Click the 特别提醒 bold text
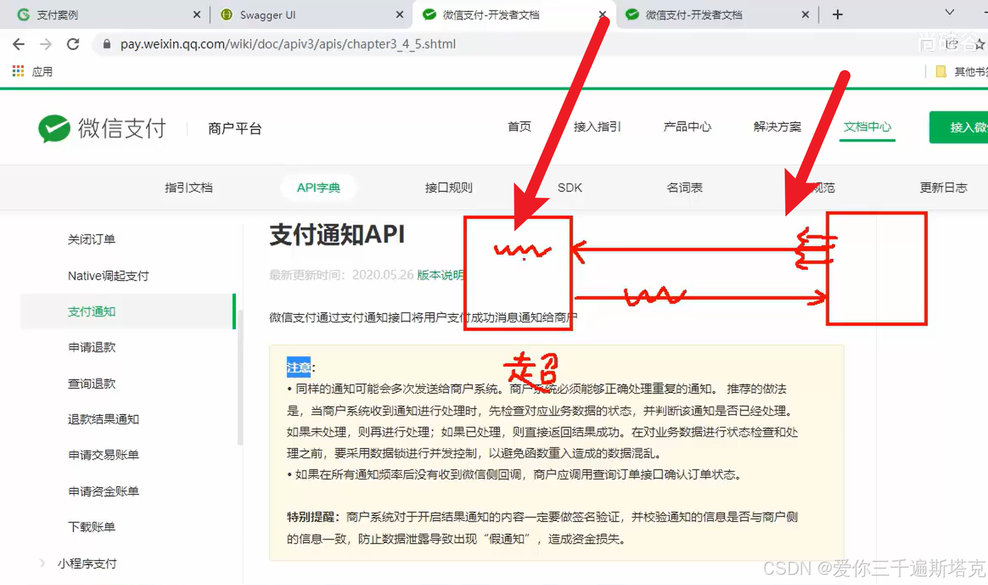The height and width of the screenshot is (585, 988). [312, 517]
